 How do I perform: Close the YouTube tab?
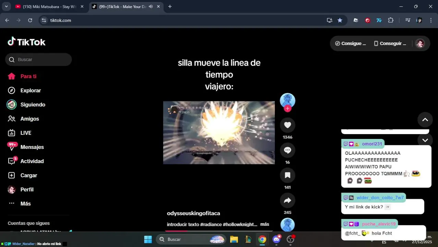point(82,7)
